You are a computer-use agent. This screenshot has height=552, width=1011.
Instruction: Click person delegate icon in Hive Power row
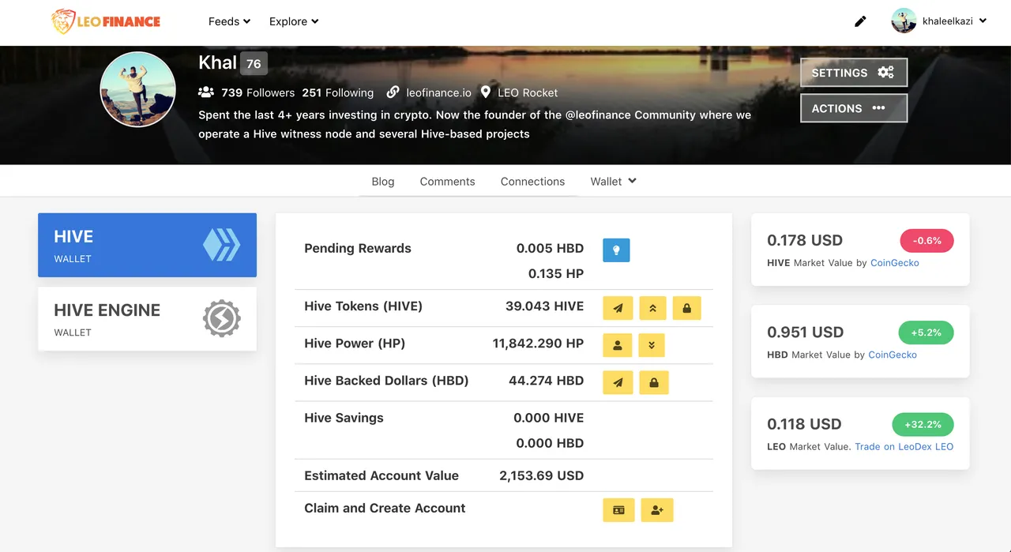[x=617, y=345]
